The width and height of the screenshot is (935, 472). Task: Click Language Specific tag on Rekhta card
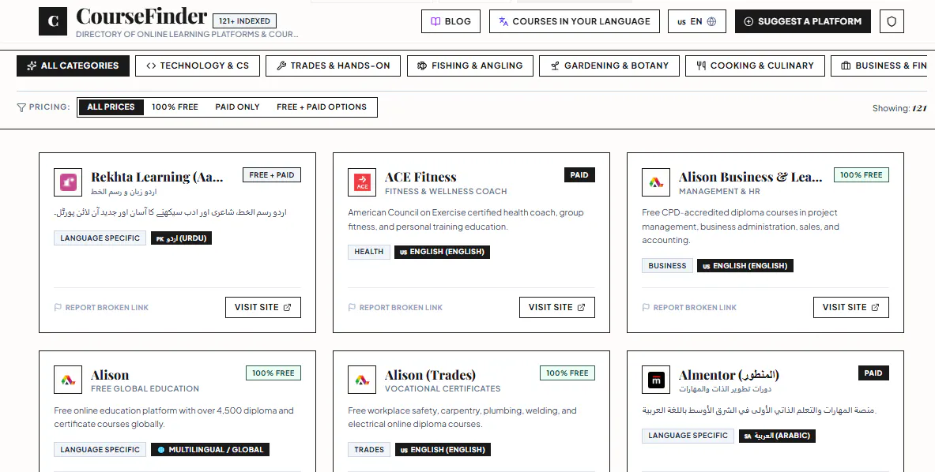100,238
